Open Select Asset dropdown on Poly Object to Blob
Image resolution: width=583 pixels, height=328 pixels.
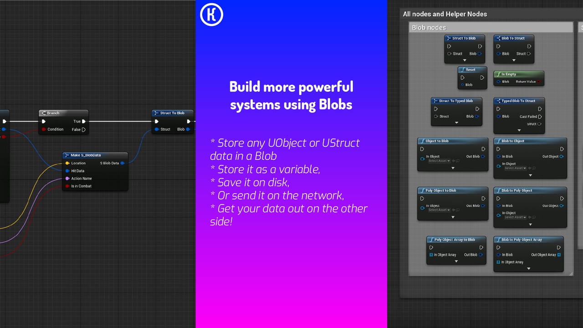point(439,210)
